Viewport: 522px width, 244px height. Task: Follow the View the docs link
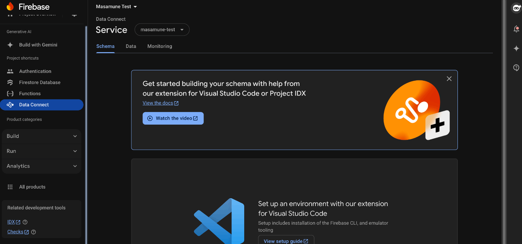tap(161, 103)
